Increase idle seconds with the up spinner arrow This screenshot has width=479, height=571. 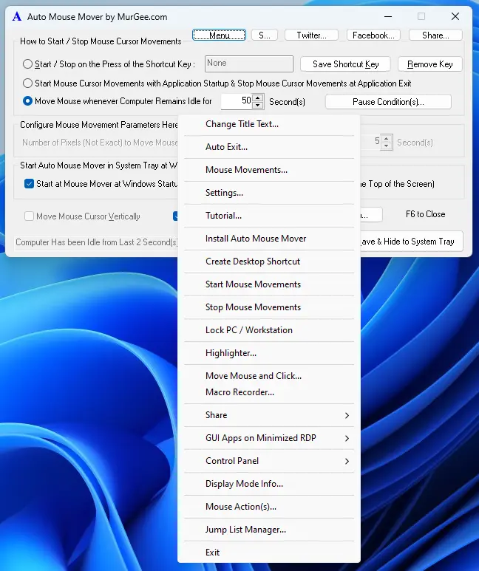(258, 98)
